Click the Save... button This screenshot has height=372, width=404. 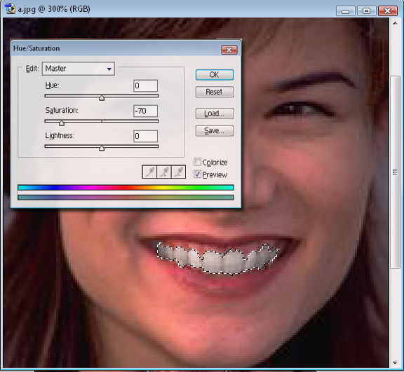click(215, 131)
